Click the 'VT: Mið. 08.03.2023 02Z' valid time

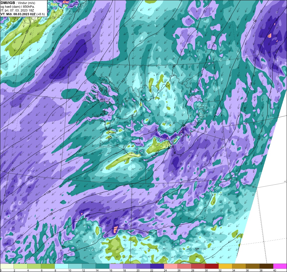[x=18, y=14]
